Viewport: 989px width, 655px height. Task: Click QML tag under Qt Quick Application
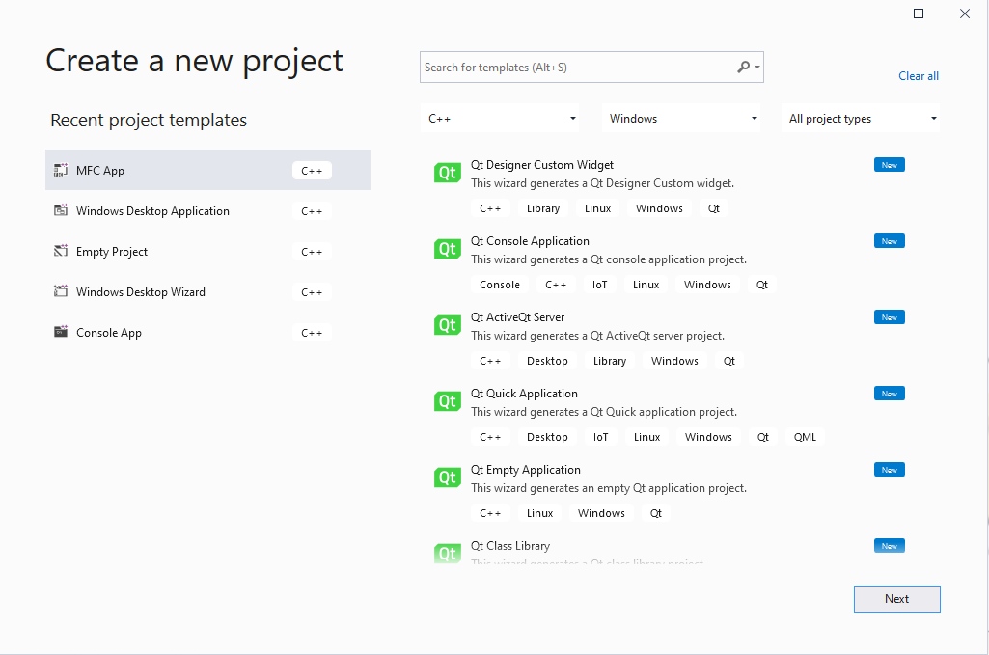coord(805,437)
